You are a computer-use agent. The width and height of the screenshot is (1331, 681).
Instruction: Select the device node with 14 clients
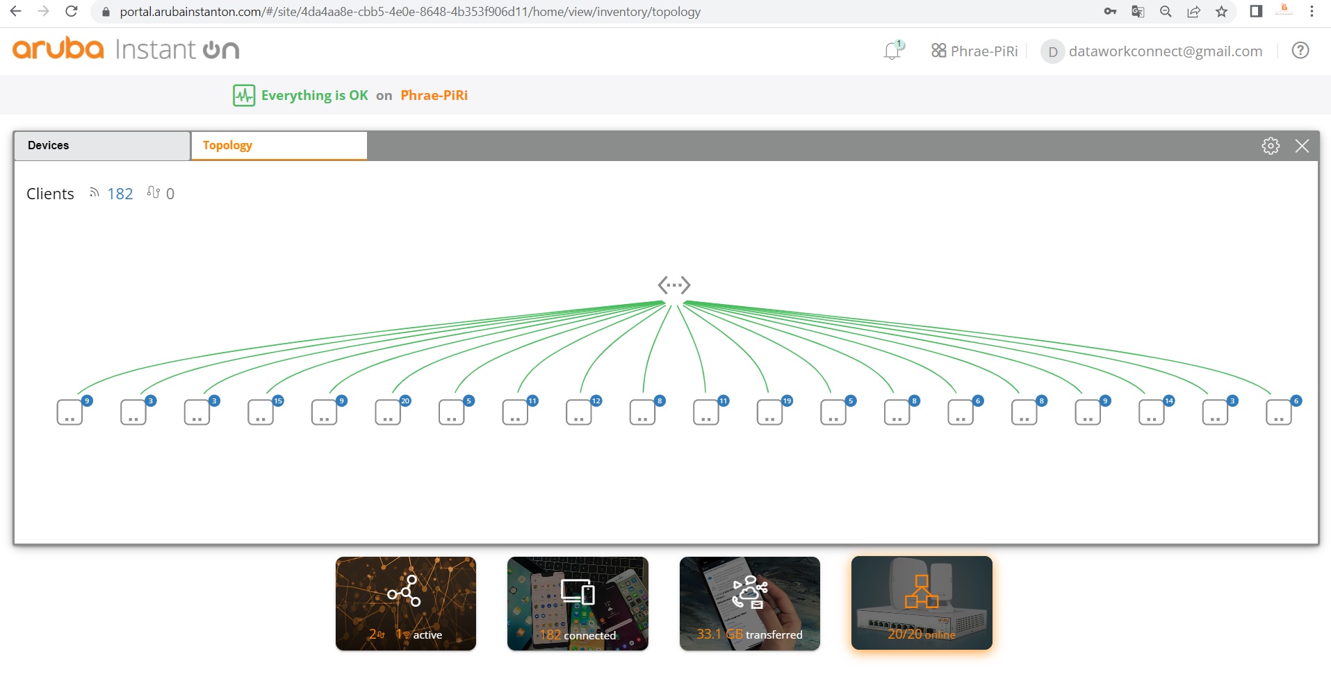pos(1151,412)
